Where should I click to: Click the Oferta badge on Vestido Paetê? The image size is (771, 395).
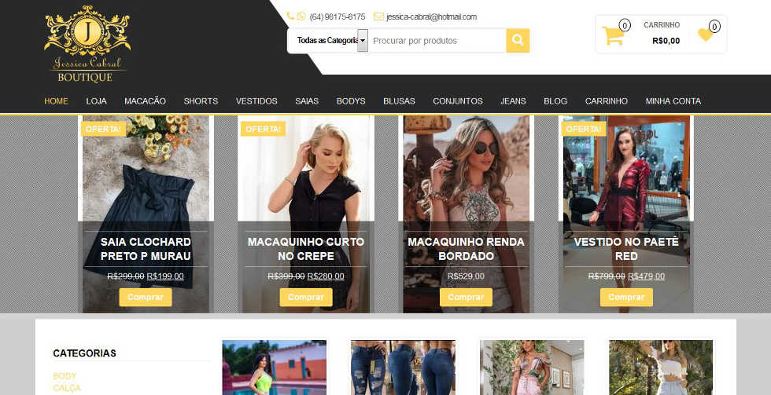[584, 129]
